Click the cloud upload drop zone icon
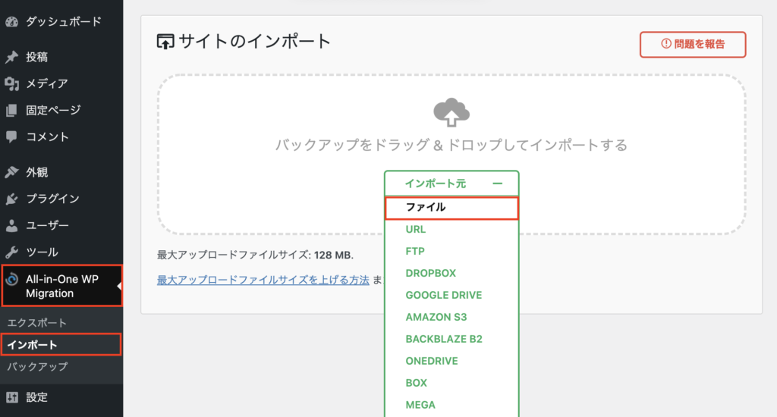 pos(451,112)
